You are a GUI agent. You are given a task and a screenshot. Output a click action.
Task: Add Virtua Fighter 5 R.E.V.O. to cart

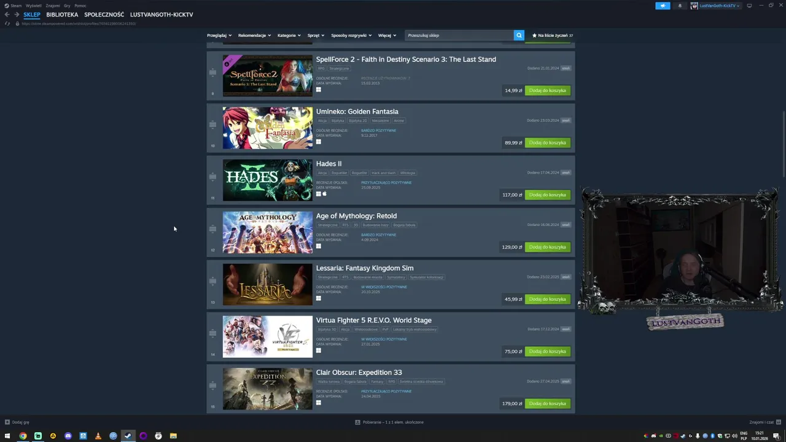pos(547,351)
